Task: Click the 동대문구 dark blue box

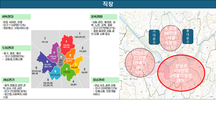Action: (x=188, y=36)
